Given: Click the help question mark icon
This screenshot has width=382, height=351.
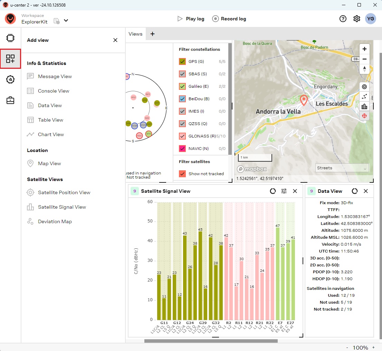Looking at the screenshot, I should (343, 19).
